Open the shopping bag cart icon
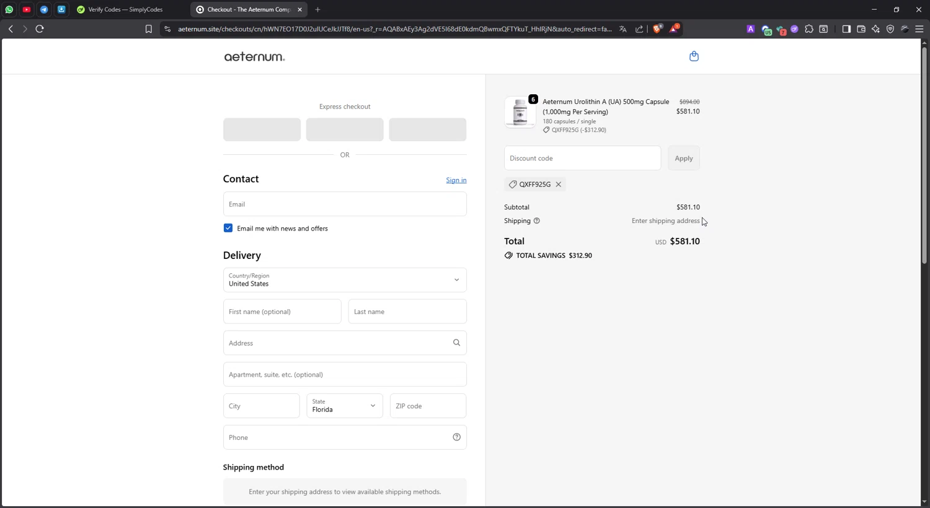 [694, 56]
